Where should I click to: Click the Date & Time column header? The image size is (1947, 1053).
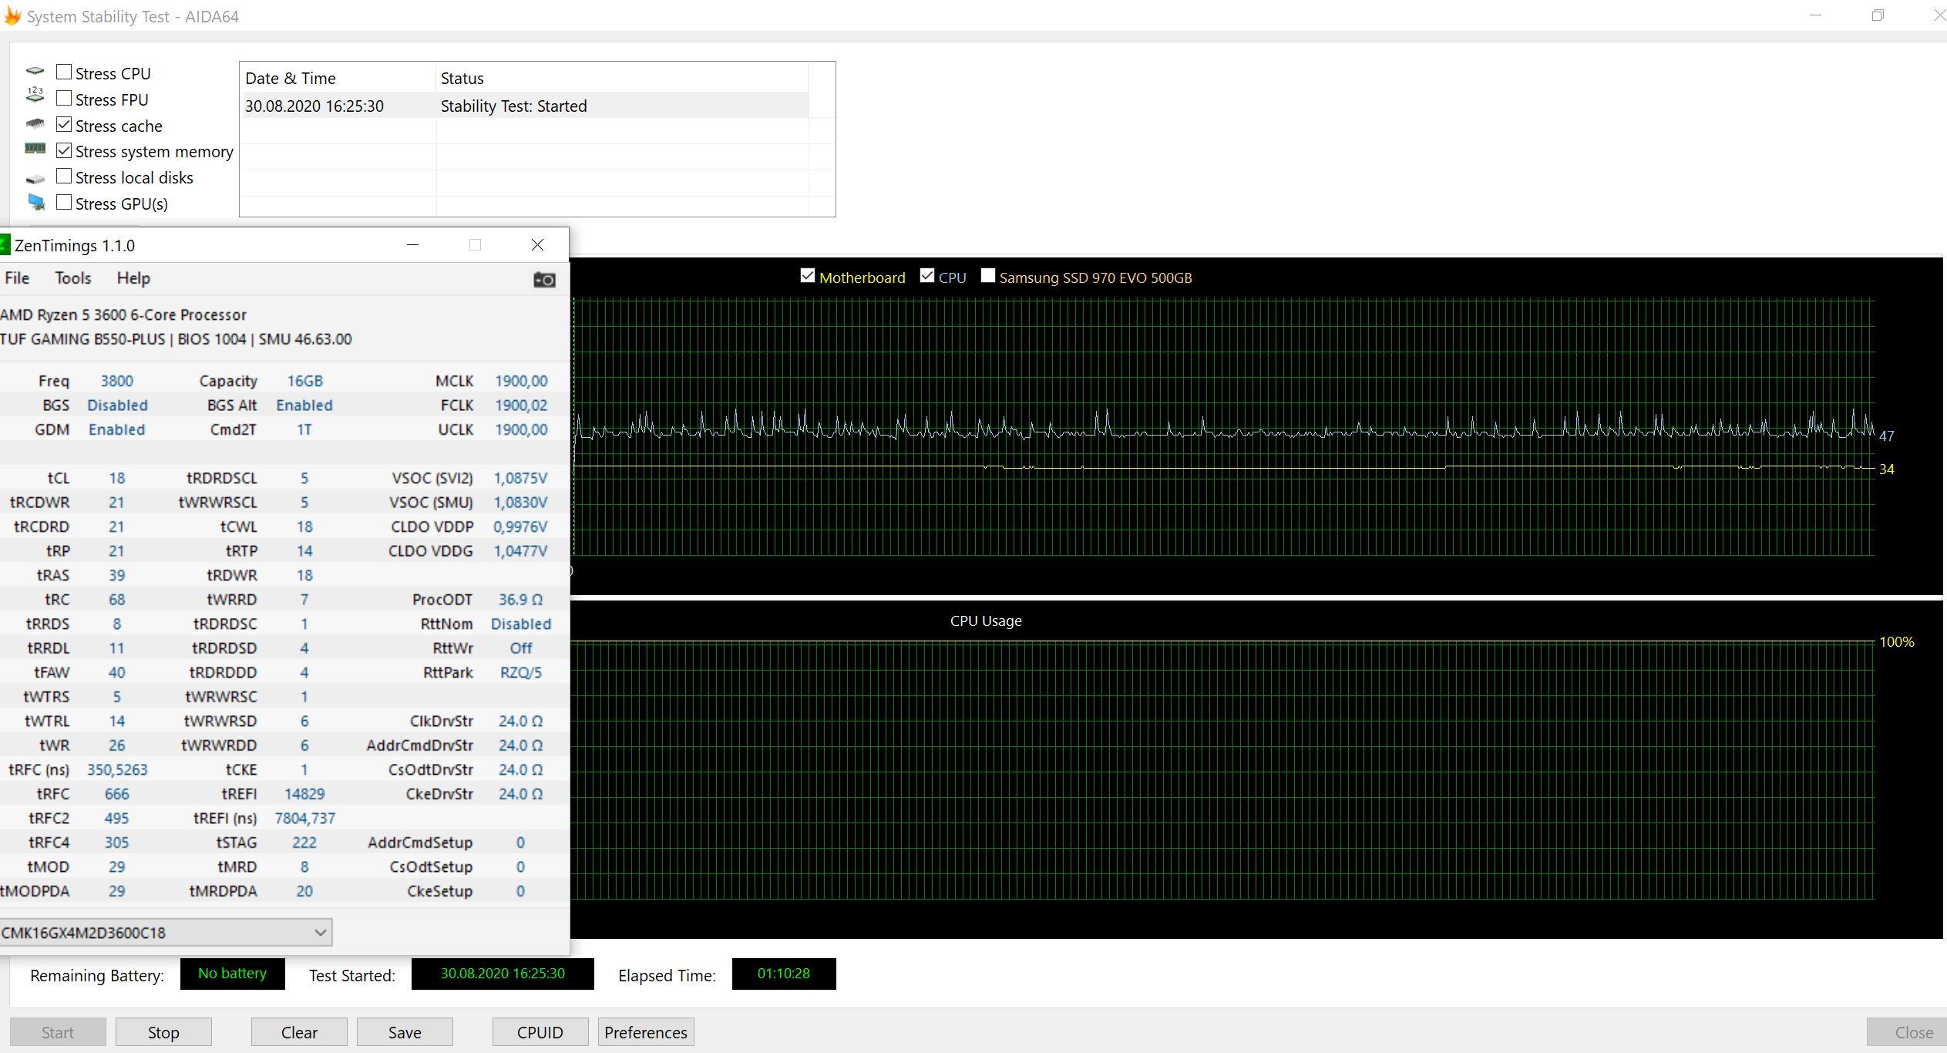(338, 78)
